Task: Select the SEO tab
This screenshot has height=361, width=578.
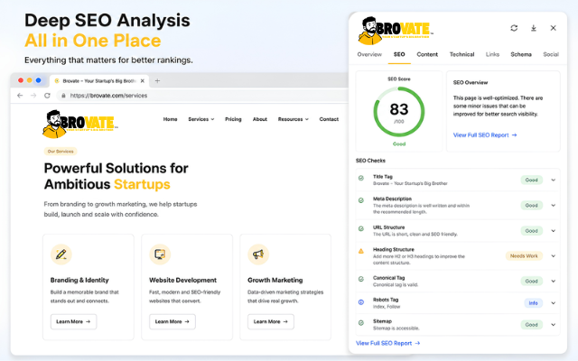Action: [x=399, y=54]
